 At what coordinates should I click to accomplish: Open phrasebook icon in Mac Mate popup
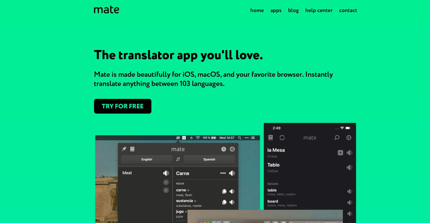[x=132, y=149]
